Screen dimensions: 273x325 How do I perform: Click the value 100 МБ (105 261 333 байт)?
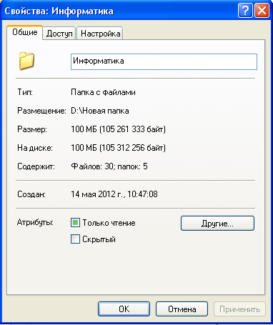point(118,129)
